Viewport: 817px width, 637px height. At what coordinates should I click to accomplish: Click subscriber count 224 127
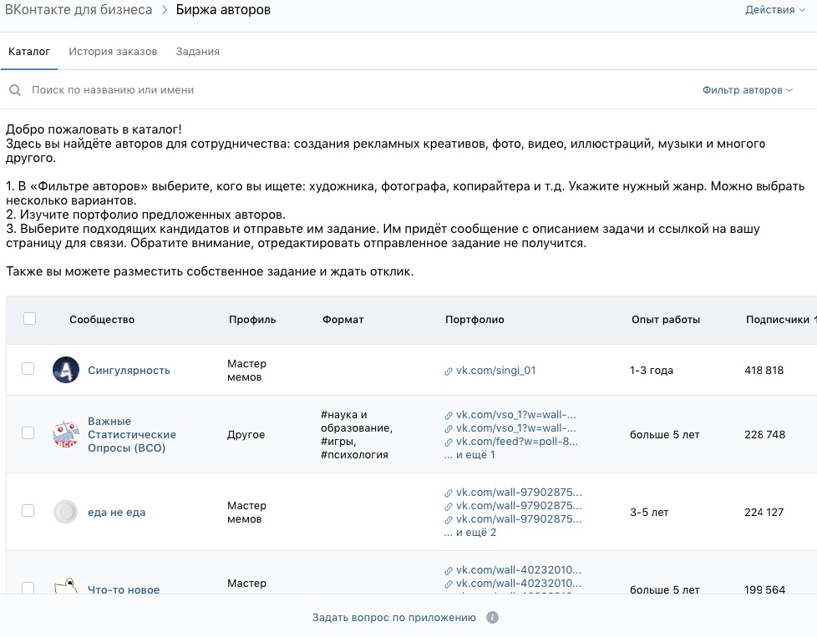coord(764,512)
